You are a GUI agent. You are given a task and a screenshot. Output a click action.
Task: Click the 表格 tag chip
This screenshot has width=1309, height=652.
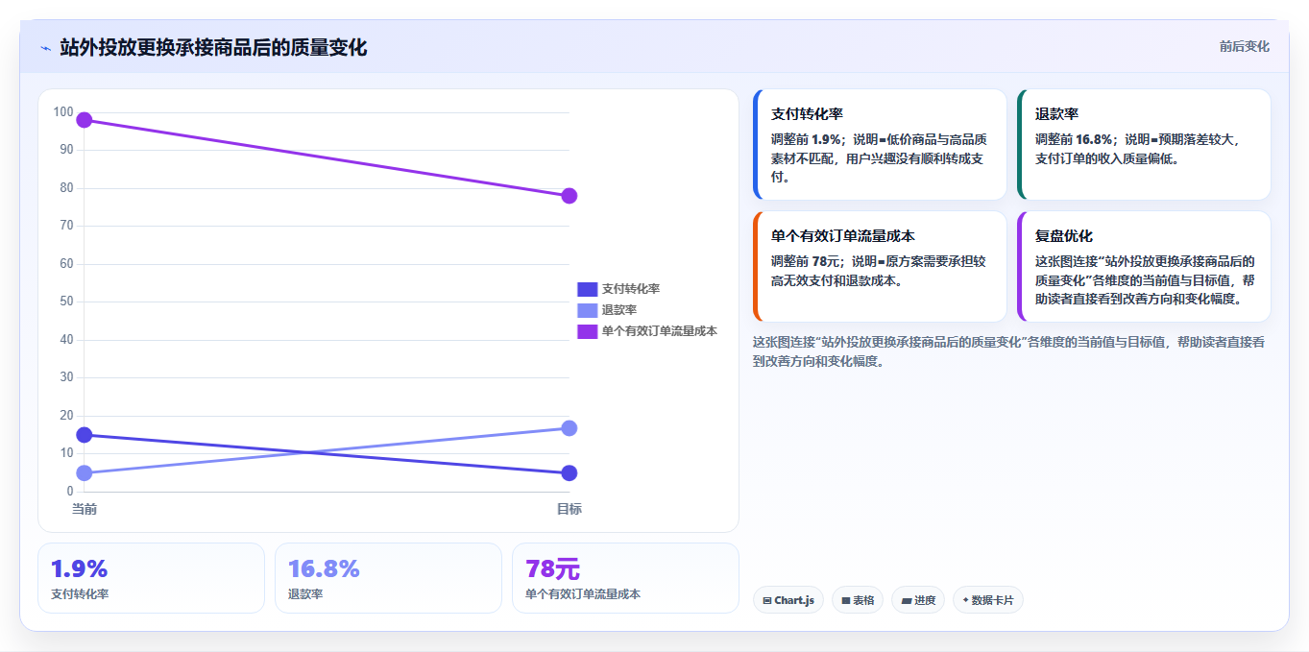(x=858, y=600)
